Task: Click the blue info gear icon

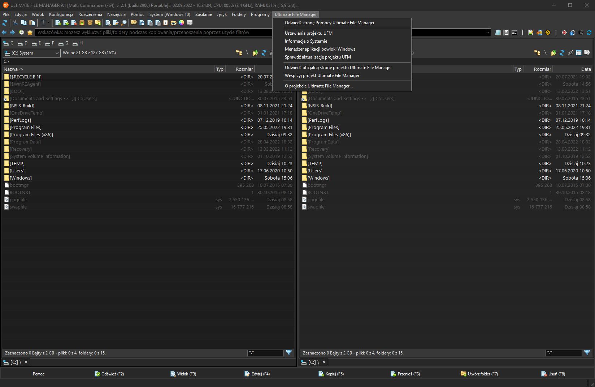Action: [x=573, y=32]
